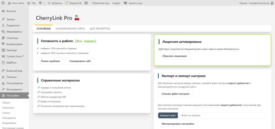Open the Обсуждение settings submenu

[9, 118]
